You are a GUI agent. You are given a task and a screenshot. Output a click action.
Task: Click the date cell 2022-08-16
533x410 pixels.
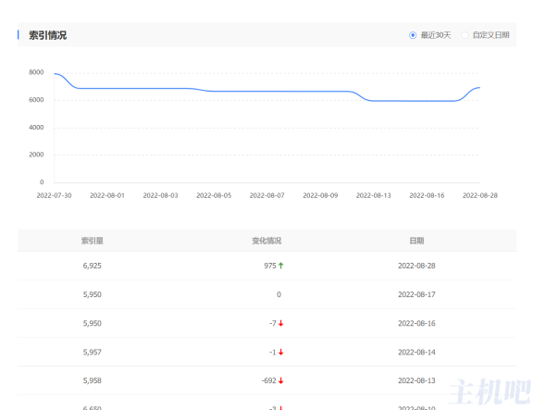point(416,323)
